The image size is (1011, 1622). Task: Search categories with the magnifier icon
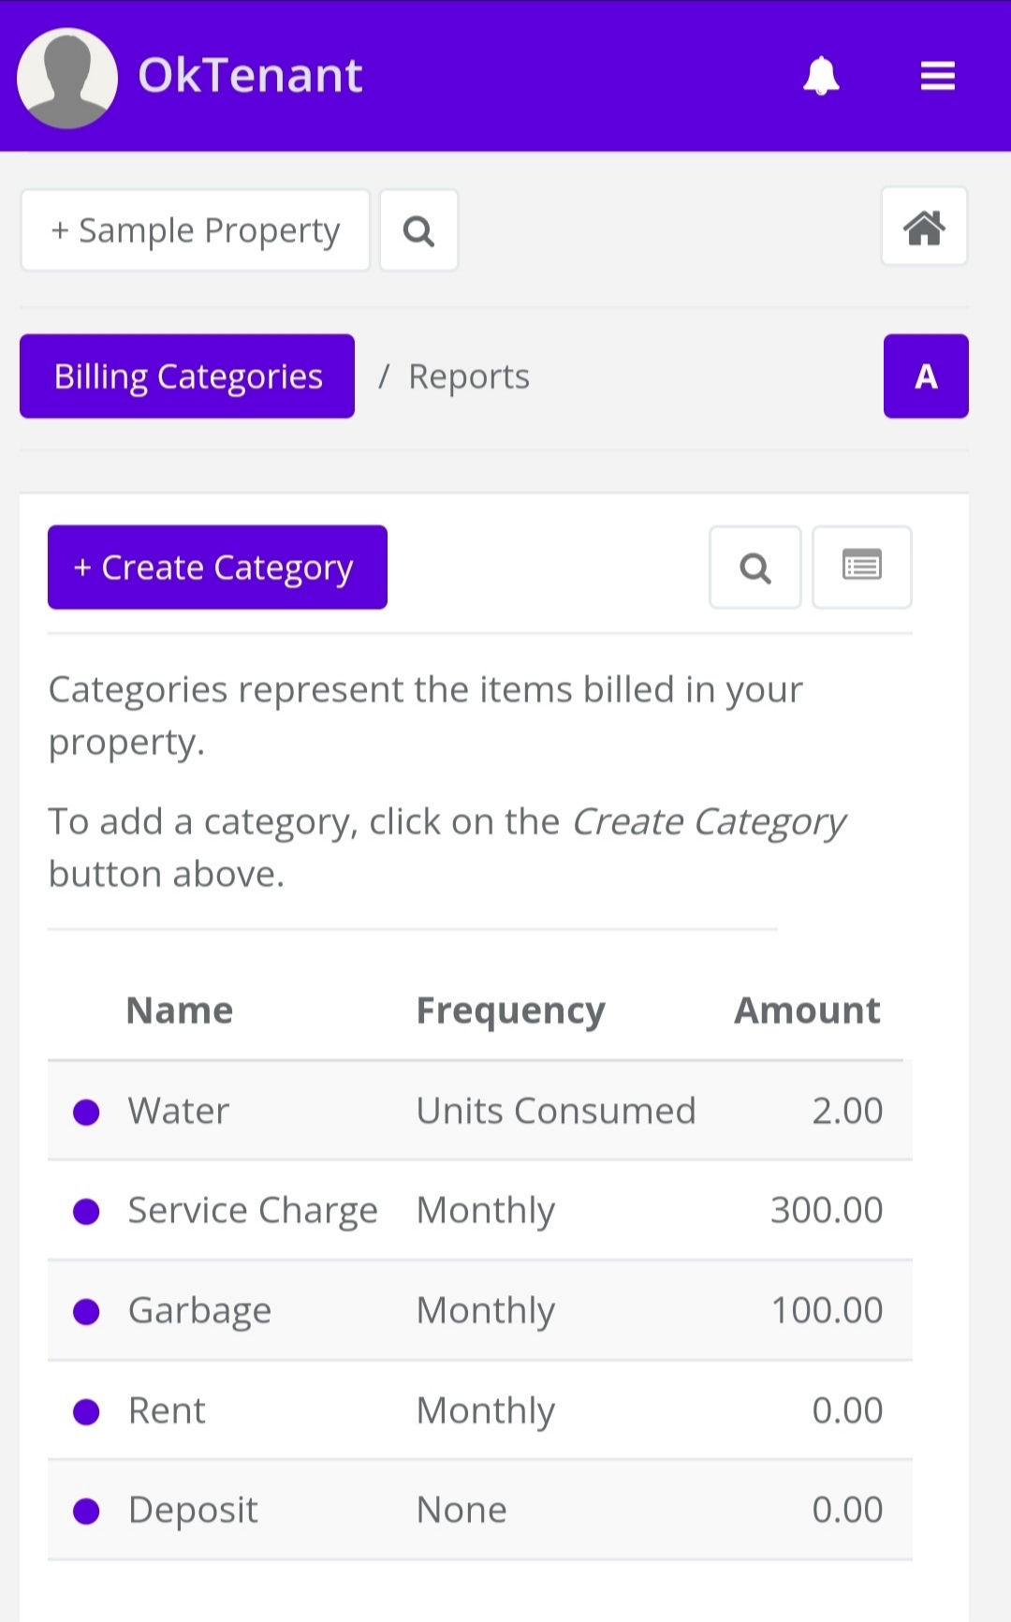click(x=755, y=568)
